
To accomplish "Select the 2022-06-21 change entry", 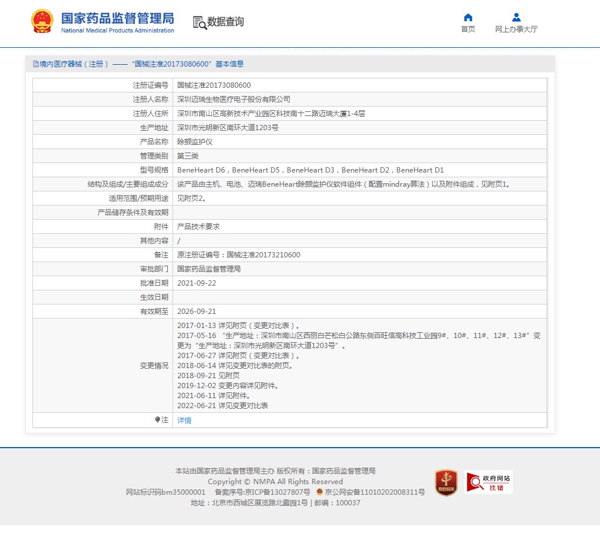I will tap(223, 406).
